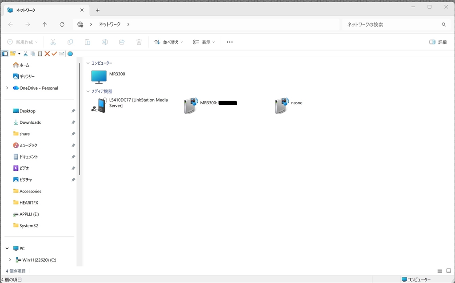
Task: Open the 表示 view dropdown
Action: (204, 42)
